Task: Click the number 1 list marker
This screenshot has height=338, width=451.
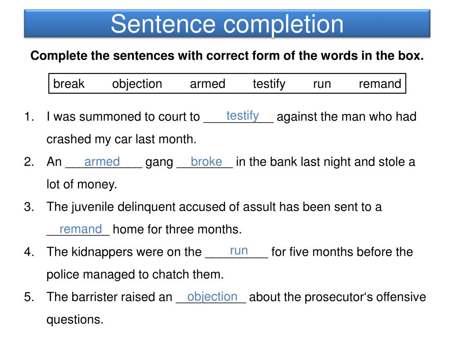Action: [x=29, y=117]
